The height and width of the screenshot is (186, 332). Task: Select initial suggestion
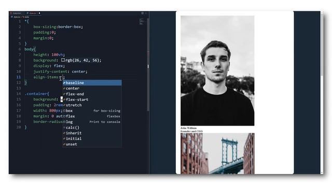point(92,138)
